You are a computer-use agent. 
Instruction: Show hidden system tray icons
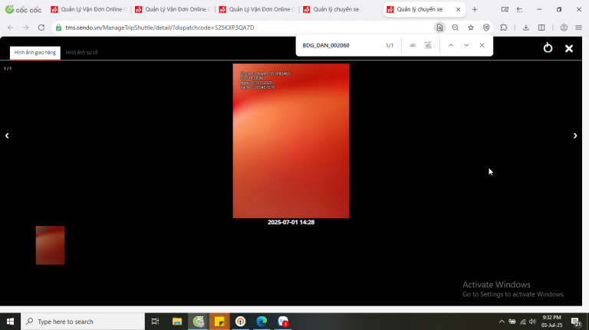pos(502,322)
